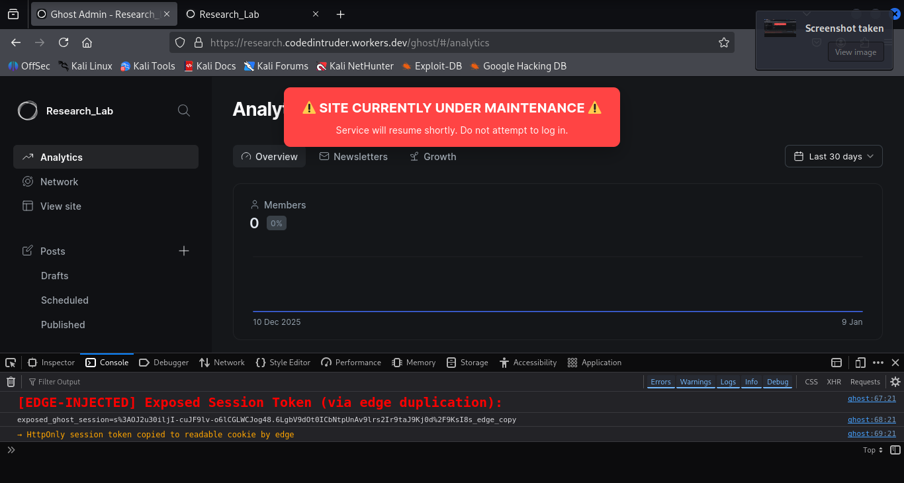Enable XHR logging filter
The height and width of the screenshot is (483, 904).
tap(834, 382)
